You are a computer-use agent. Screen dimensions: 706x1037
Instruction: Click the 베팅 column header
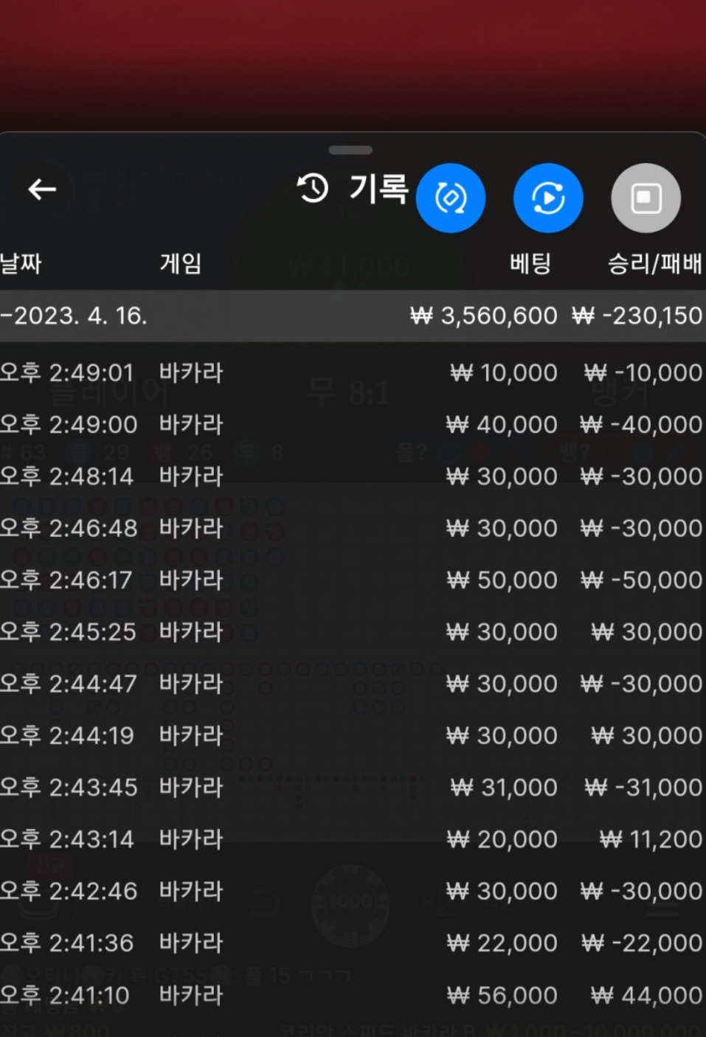(x=530, y=263)
